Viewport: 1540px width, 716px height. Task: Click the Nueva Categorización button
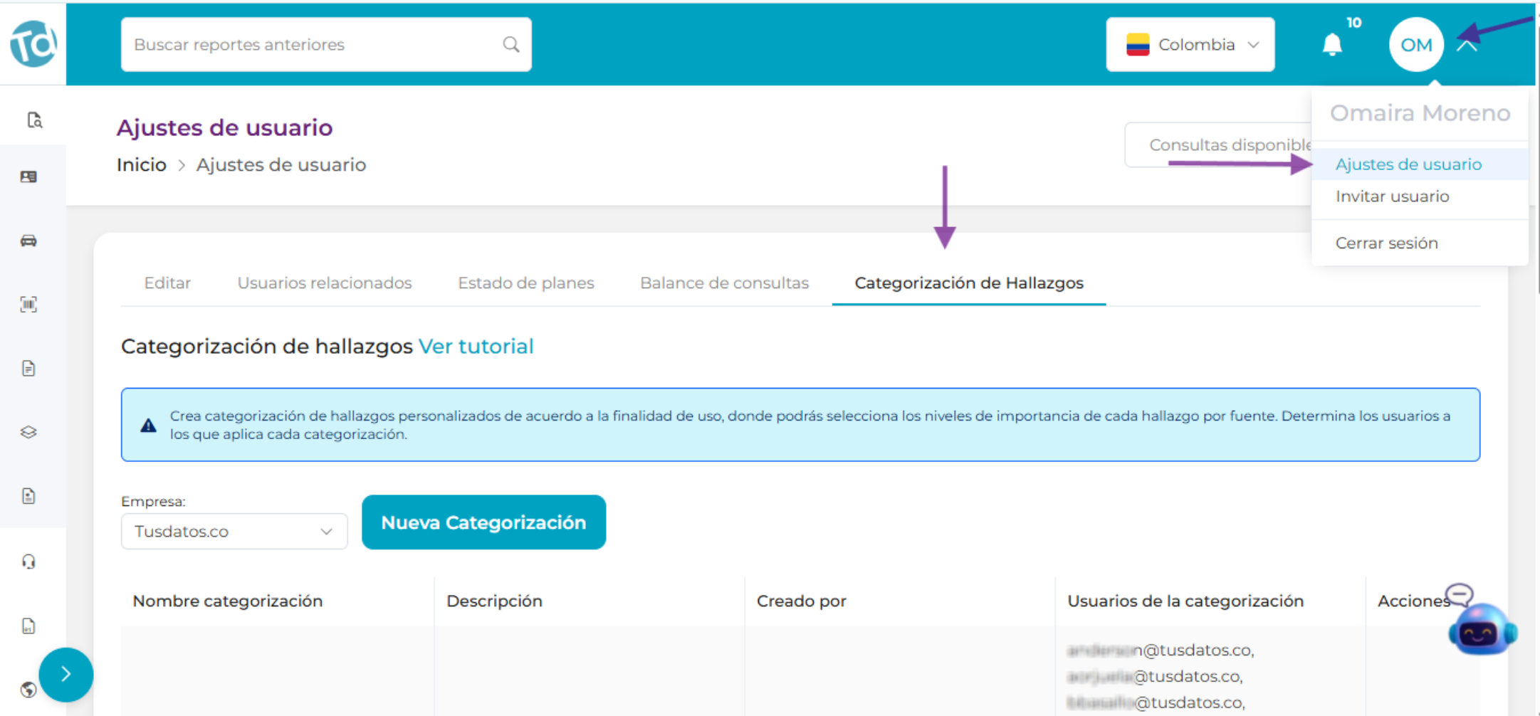[483, 522]
